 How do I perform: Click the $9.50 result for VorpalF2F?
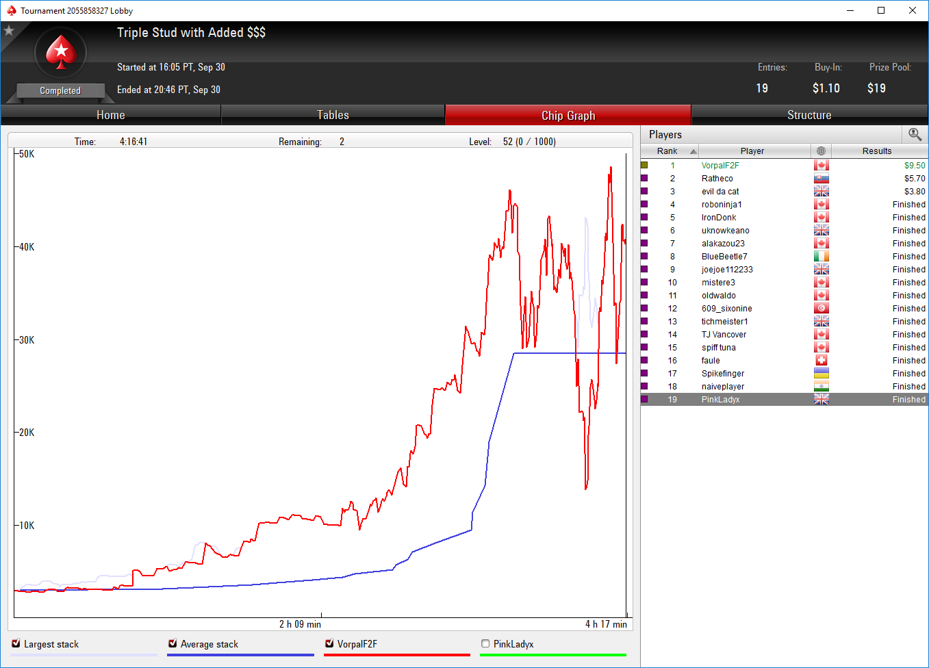pyautogui.click(x=915, y=165)
